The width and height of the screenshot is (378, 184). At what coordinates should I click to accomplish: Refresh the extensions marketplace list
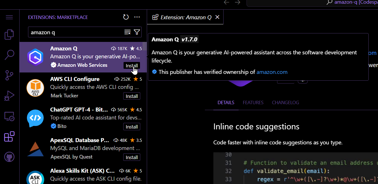pyautogui.click(x=126, y=17)
